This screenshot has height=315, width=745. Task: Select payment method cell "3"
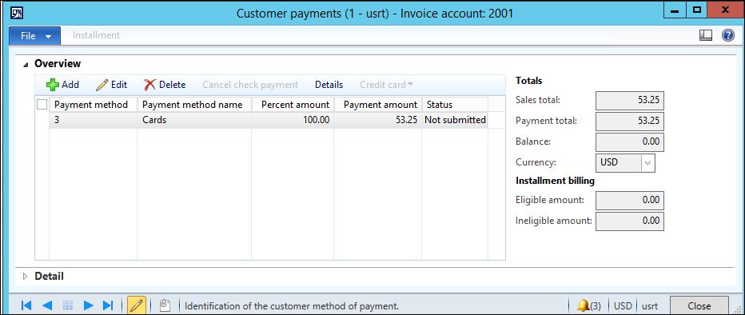click(x=93, y=120)
